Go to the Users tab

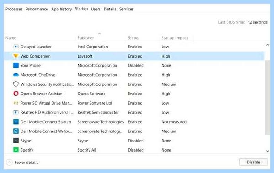95,9
